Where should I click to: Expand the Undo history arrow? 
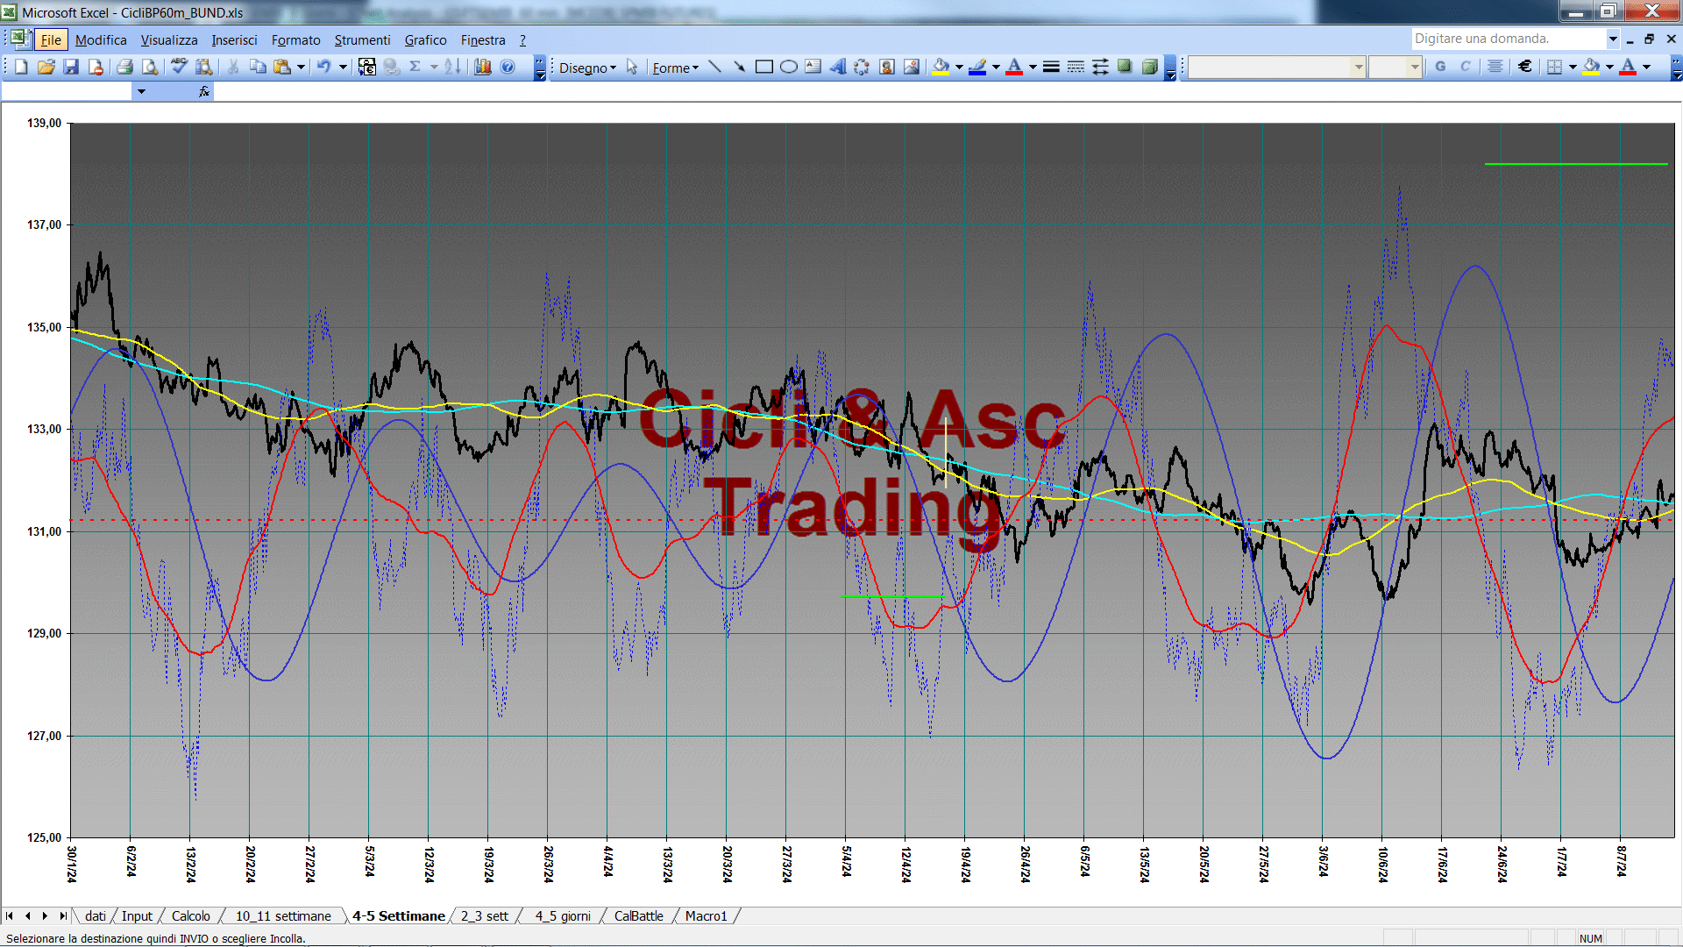(x=343, y=67)
